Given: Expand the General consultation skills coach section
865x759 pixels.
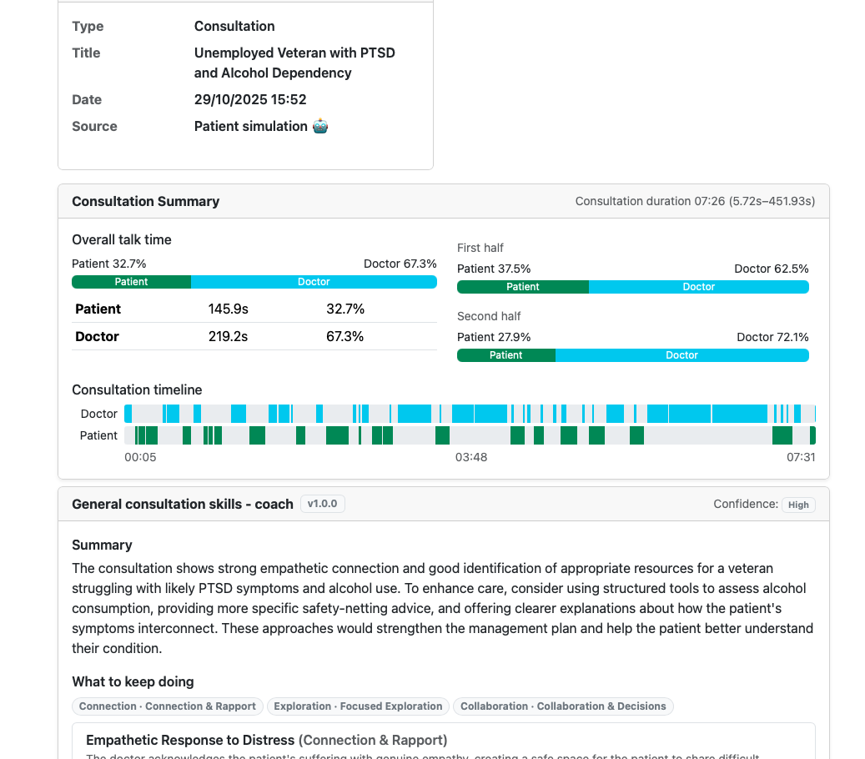Looking at the screenshot, I should tap(183, 504).
